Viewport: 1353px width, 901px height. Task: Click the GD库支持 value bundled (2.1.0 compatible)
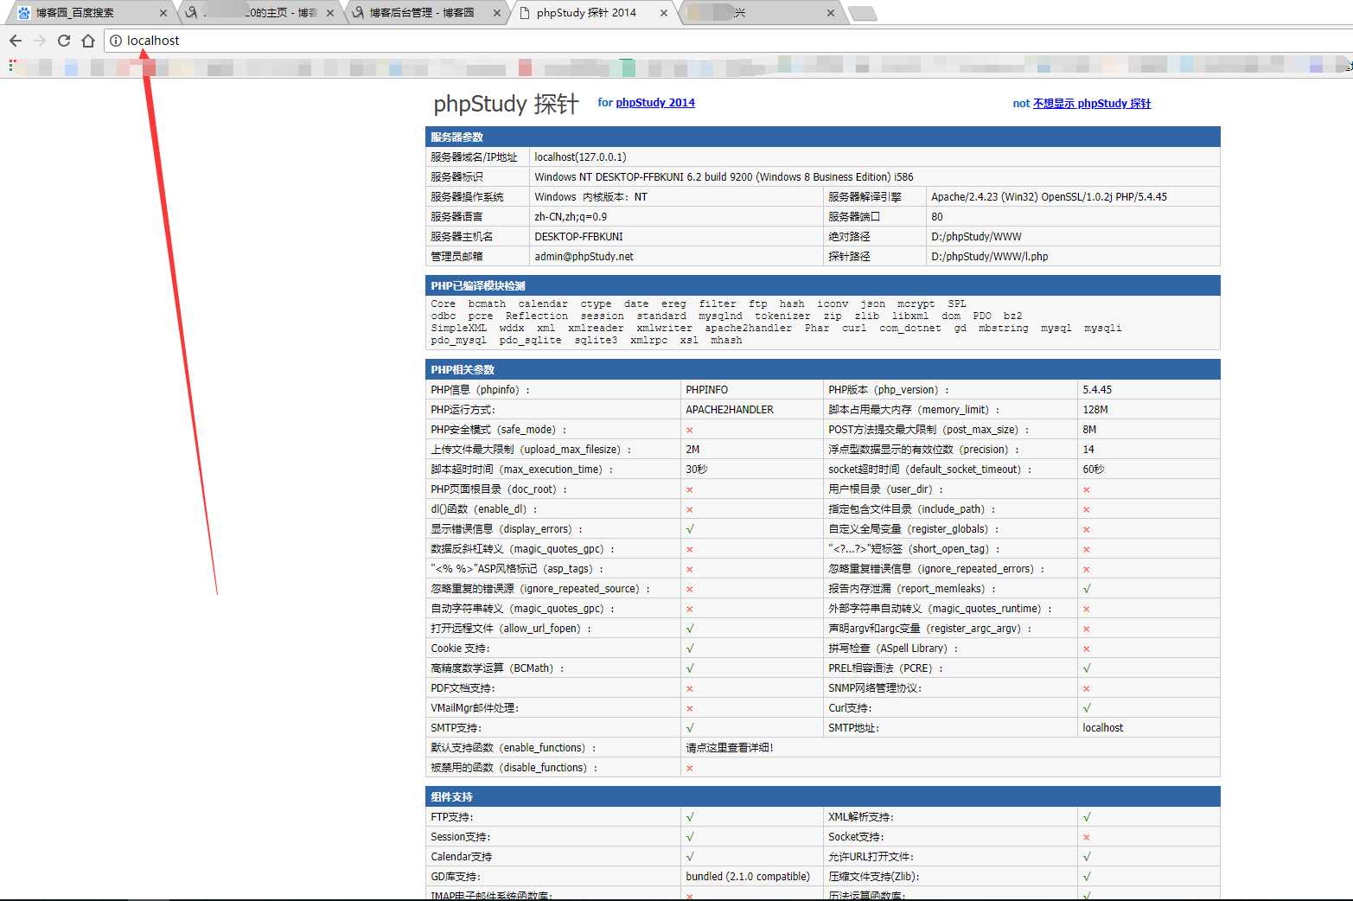click(748, 877)
